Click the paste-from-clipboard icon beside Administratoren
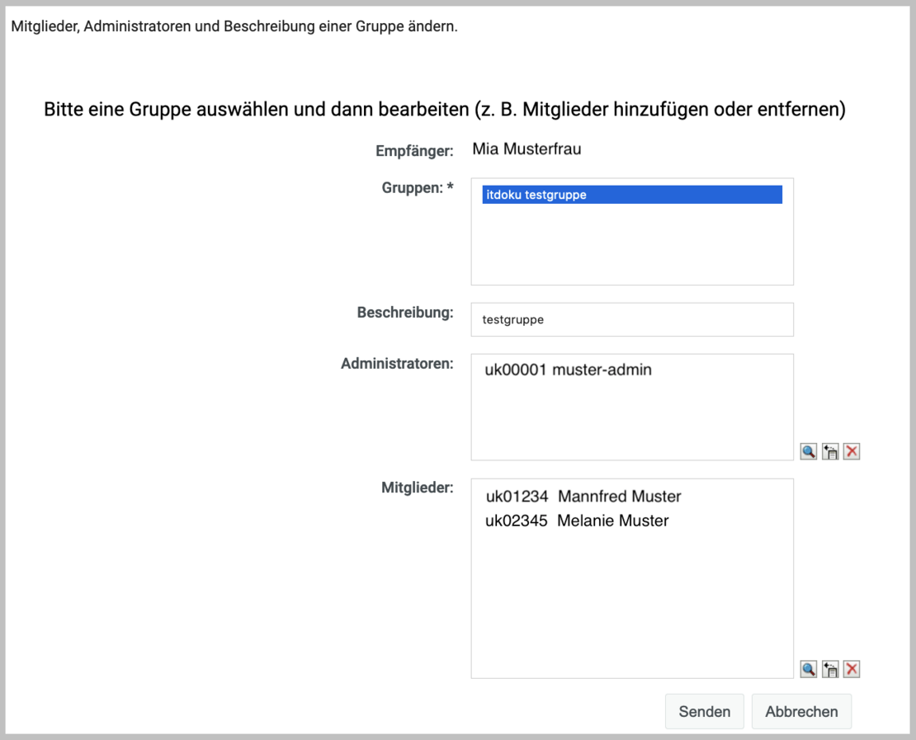The image size is (916, 740). pos(830,451)
